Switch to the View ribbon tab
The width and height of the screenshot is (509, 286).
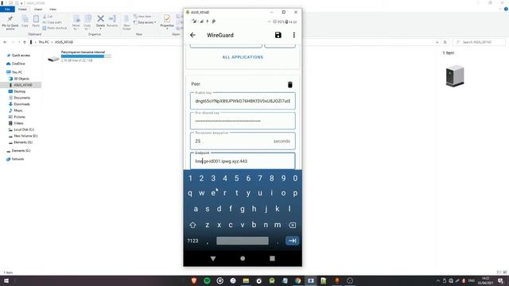52,10
